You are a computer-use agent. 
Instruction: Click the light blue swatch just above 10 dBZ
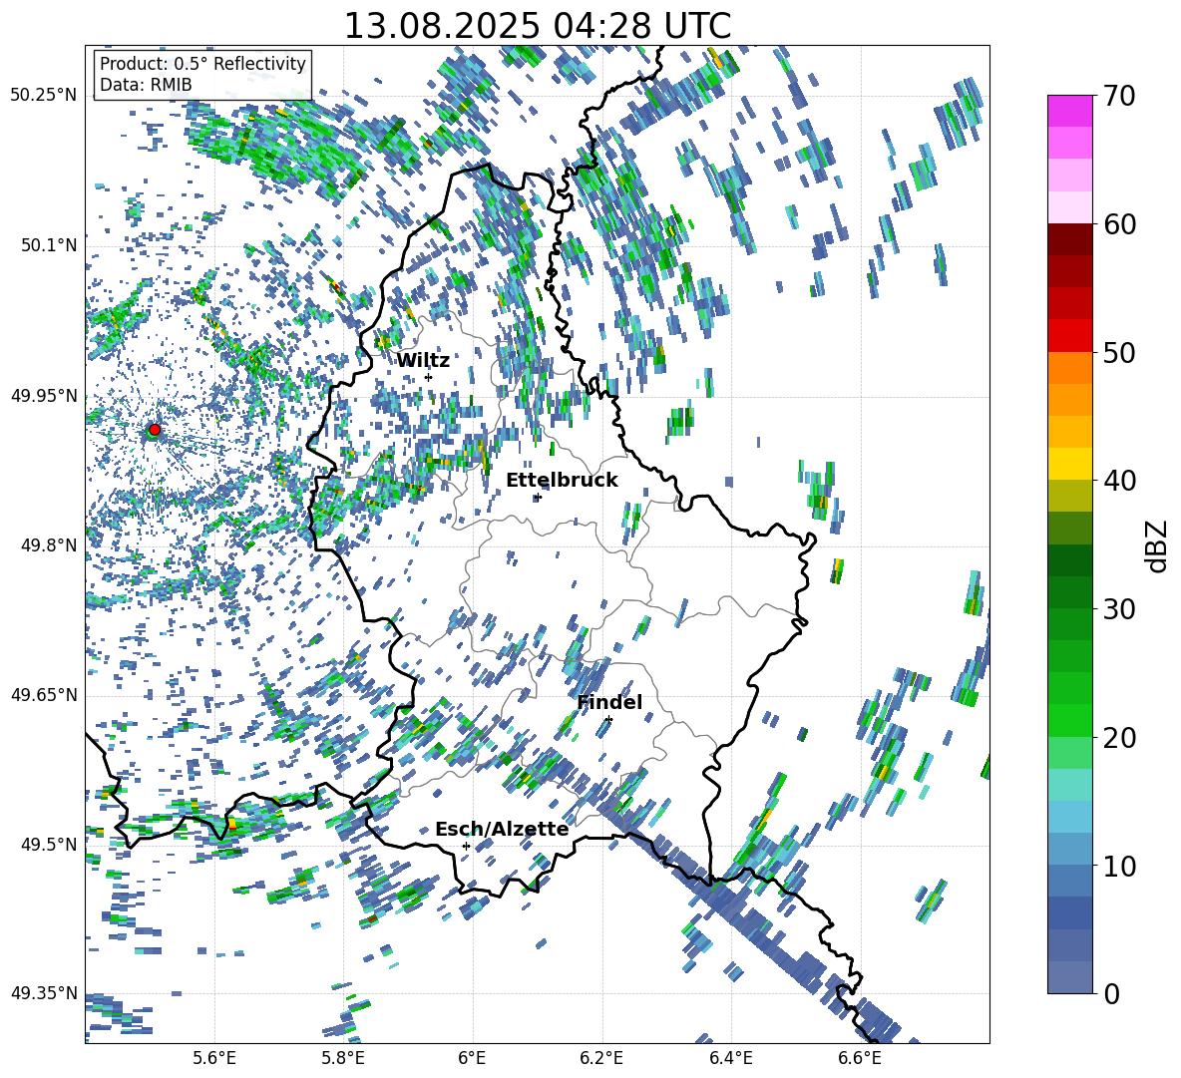coord(1069,849)
